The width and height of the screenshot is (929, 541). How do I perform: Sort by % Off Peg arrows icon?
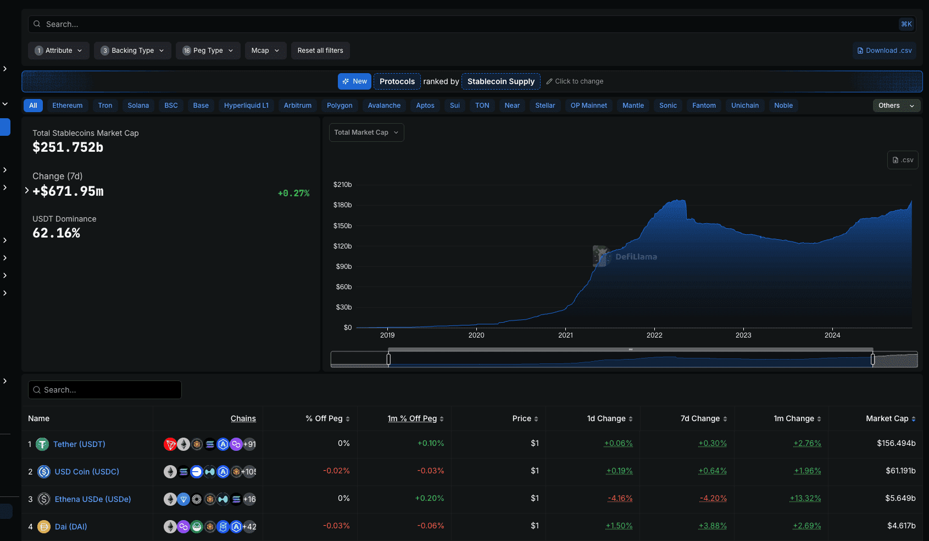348,419
